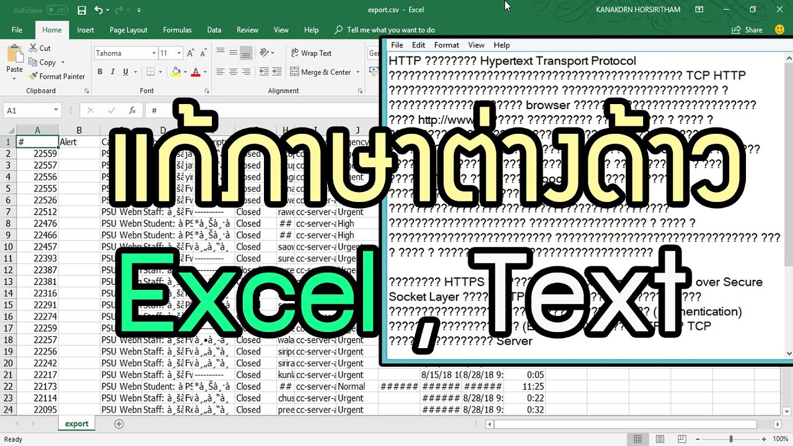Open the Alignment group dialog launcher
The height and width of the screenshot is (446, 793).
tap(361, 91)
